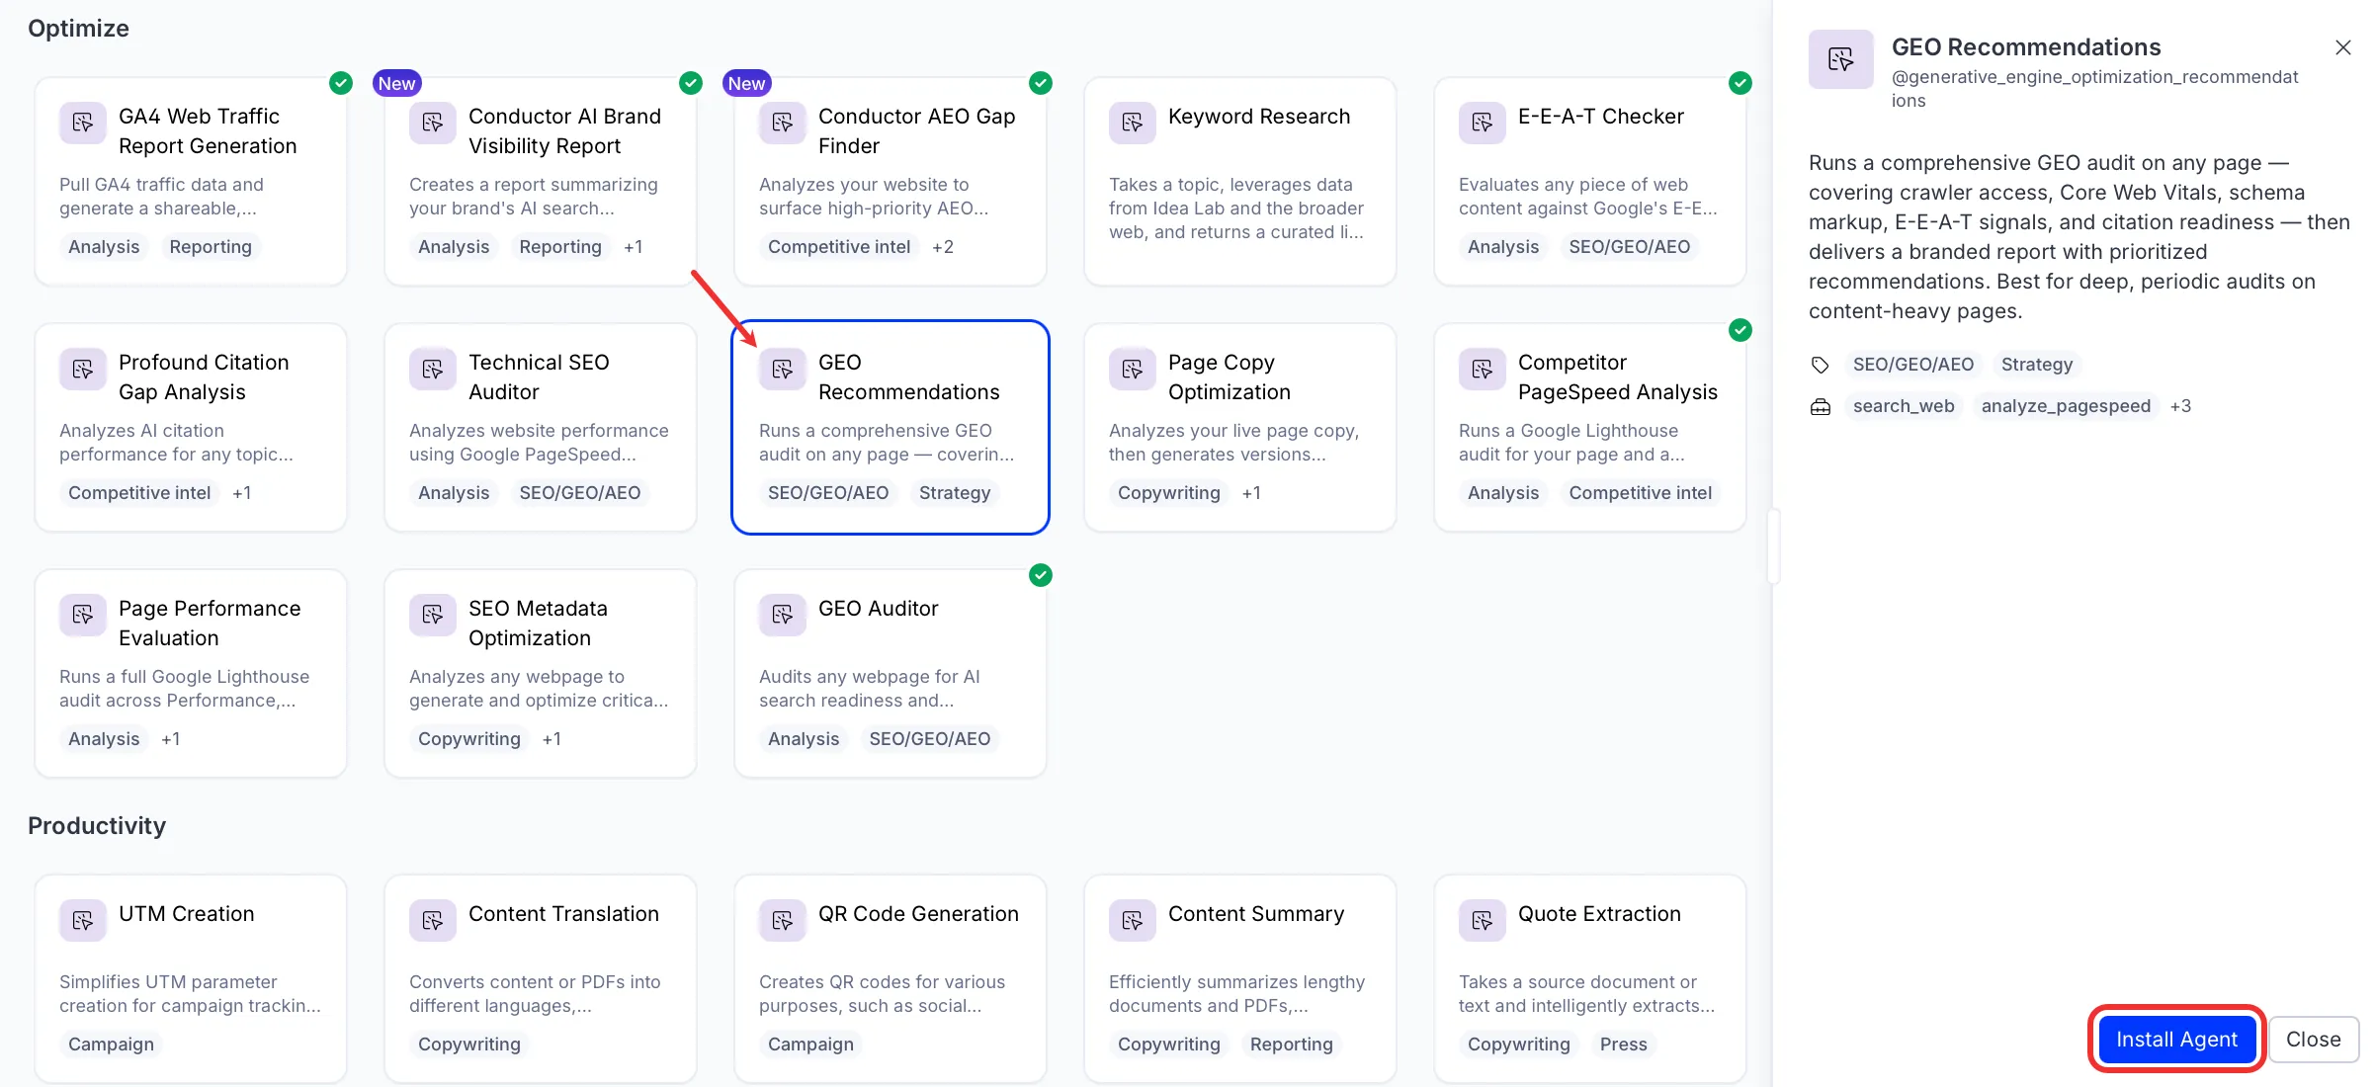
Task: Click the Analysis tag on Technical SEO Auditor card
Action: click(454, 493)
